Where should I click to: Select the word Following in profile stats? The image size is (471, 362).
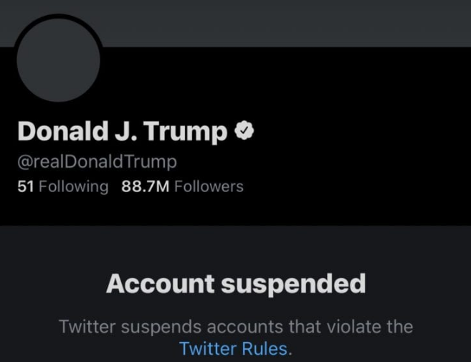[x=74, y=187]
